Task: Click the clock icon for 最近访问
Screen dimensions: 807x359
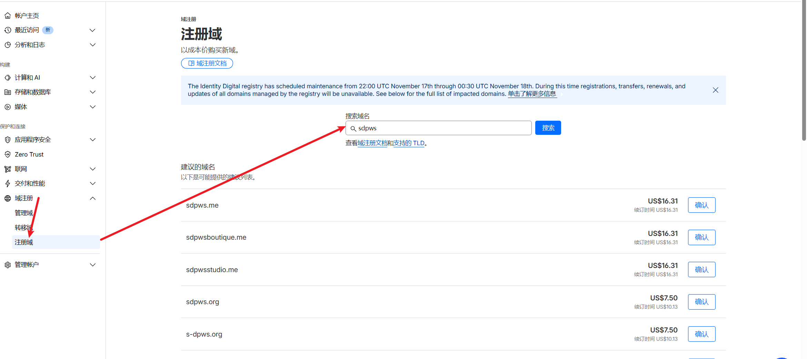Action: 8,30
